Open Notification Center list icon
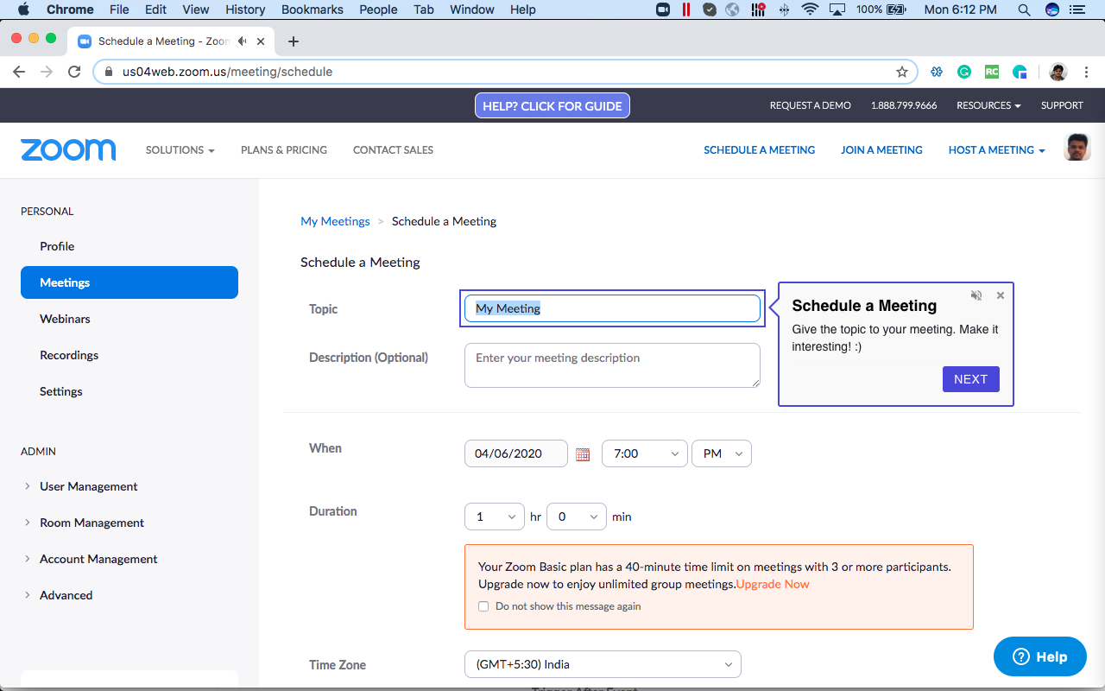Screen dimensions: 1105x691 (1079, 10)
